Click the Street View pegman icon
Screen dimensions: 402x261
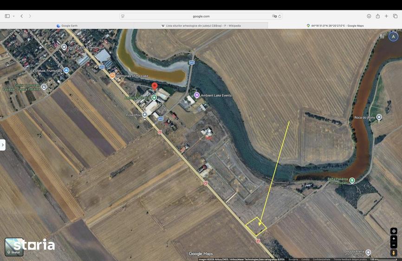pyautogui.click(x=394, y=253)
